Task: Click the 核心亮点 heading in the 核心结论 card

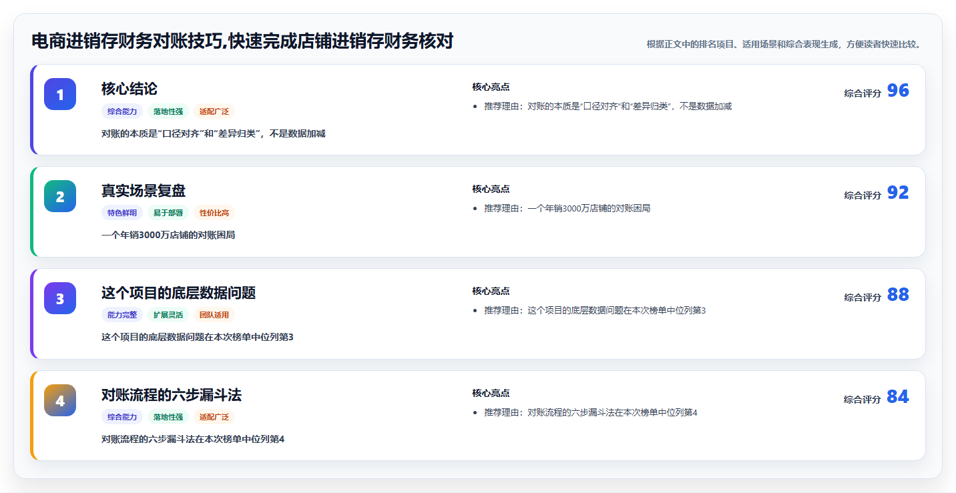Action: (x=491, y=87)
